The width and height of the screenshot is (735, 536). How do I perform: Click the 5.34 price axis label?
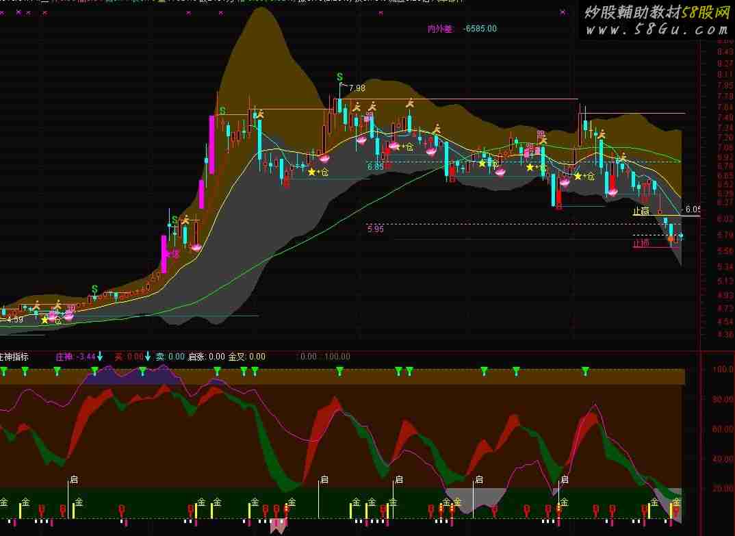[x=725, y=266]
